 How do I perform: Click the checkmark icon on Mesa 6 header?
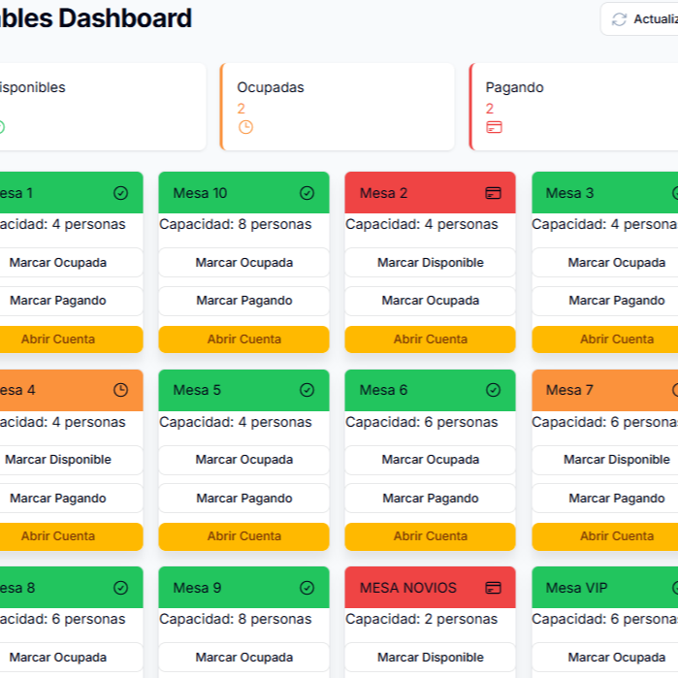pos(493,390)
